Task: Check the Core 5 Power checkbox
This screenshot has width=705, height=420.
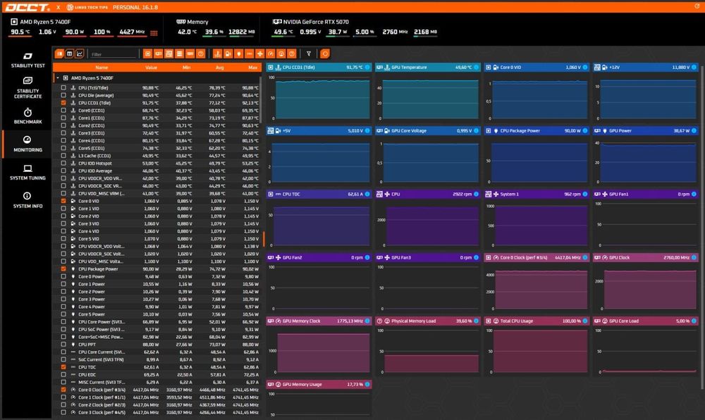Action: [63, 314]
